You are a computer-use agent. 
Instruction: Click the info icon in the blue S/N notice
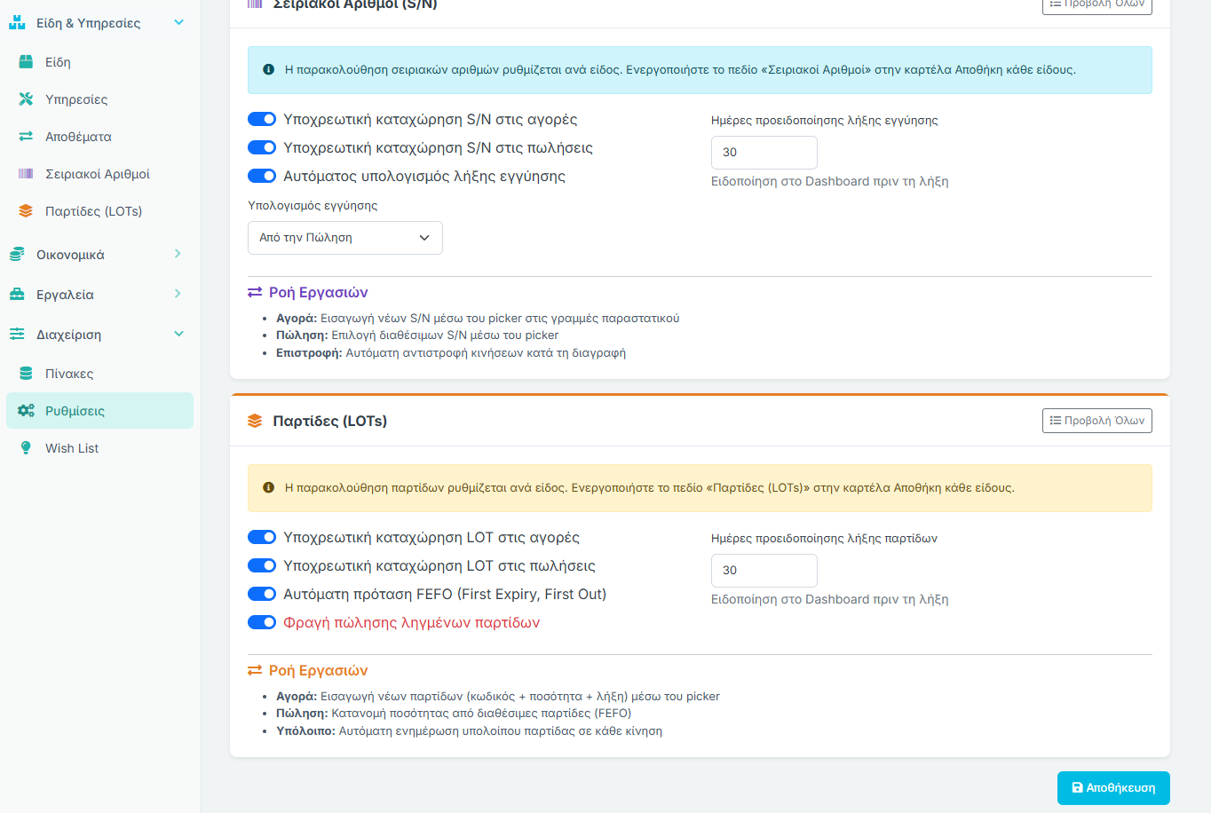[269, 69]
